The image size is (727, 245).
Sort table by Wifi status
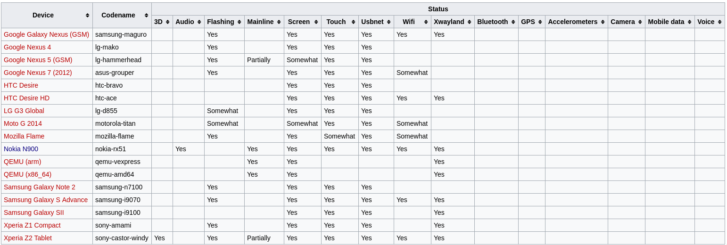tap(426, 22)
